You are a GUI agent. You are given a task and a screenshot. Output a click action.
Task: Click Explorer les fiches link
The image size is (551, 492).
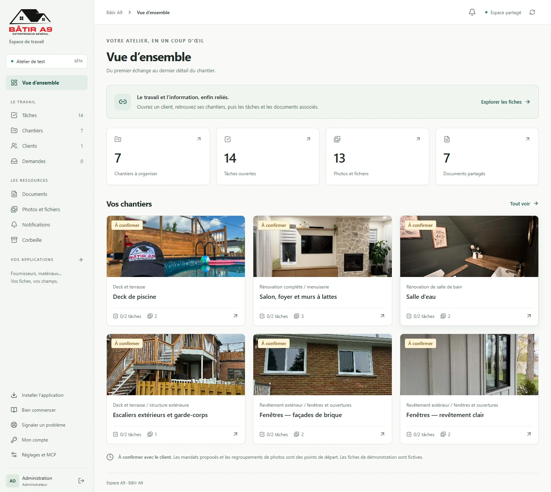(505, 102)
